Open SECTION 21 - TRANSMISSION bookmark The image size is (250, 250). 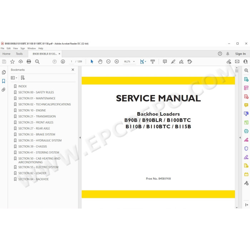37,116
